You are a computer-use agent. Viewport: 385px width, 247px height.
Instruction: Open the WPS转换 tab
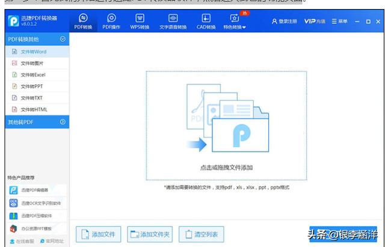click(x=140, y=22)
